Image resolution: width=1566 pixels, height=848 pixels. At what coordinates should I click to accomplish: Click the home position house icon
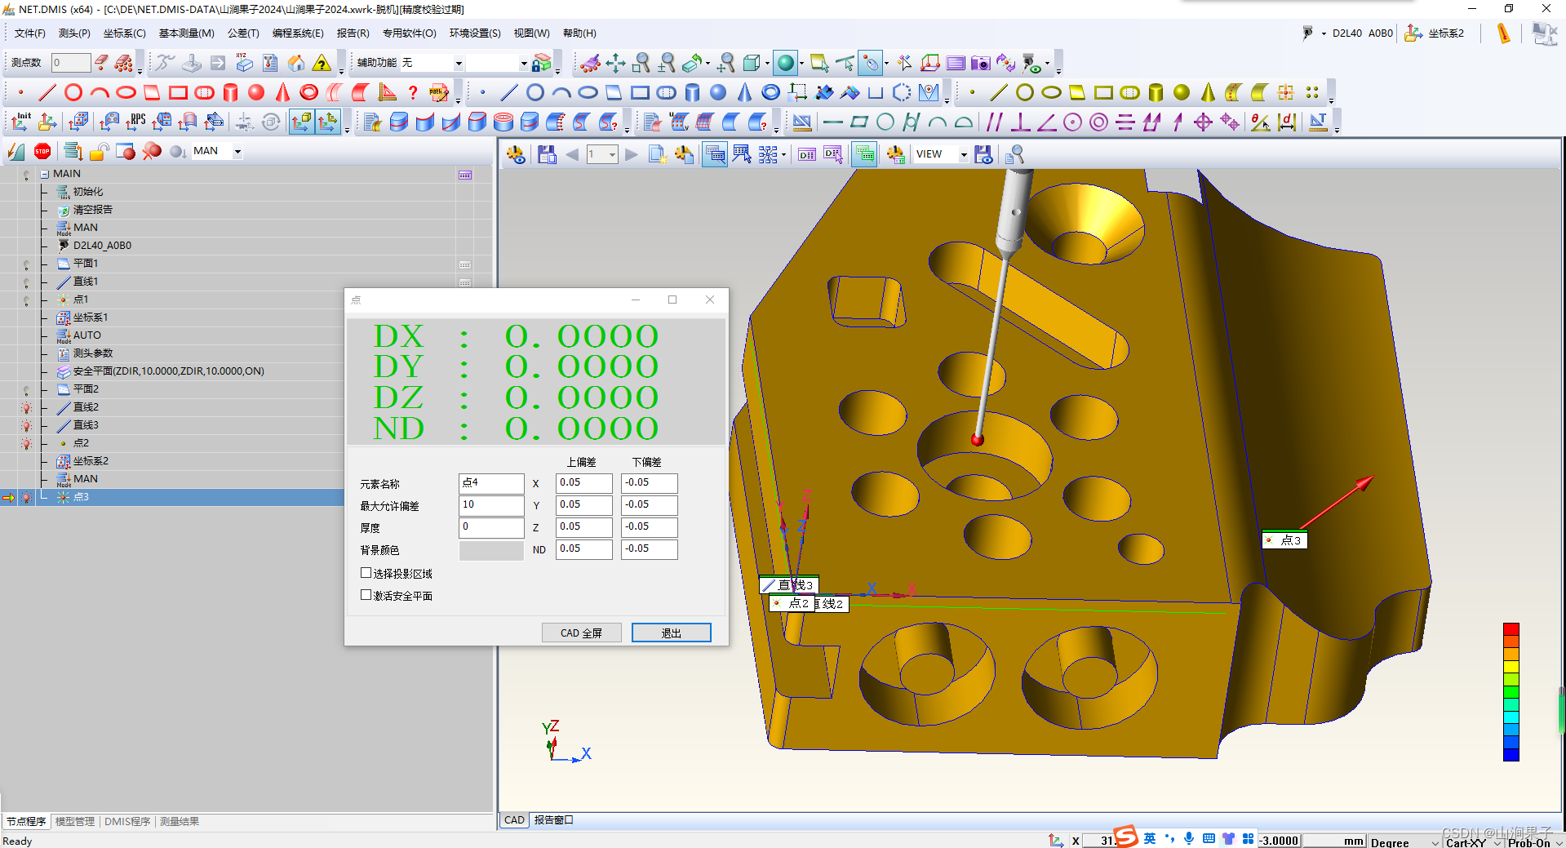tap(296, 63)
